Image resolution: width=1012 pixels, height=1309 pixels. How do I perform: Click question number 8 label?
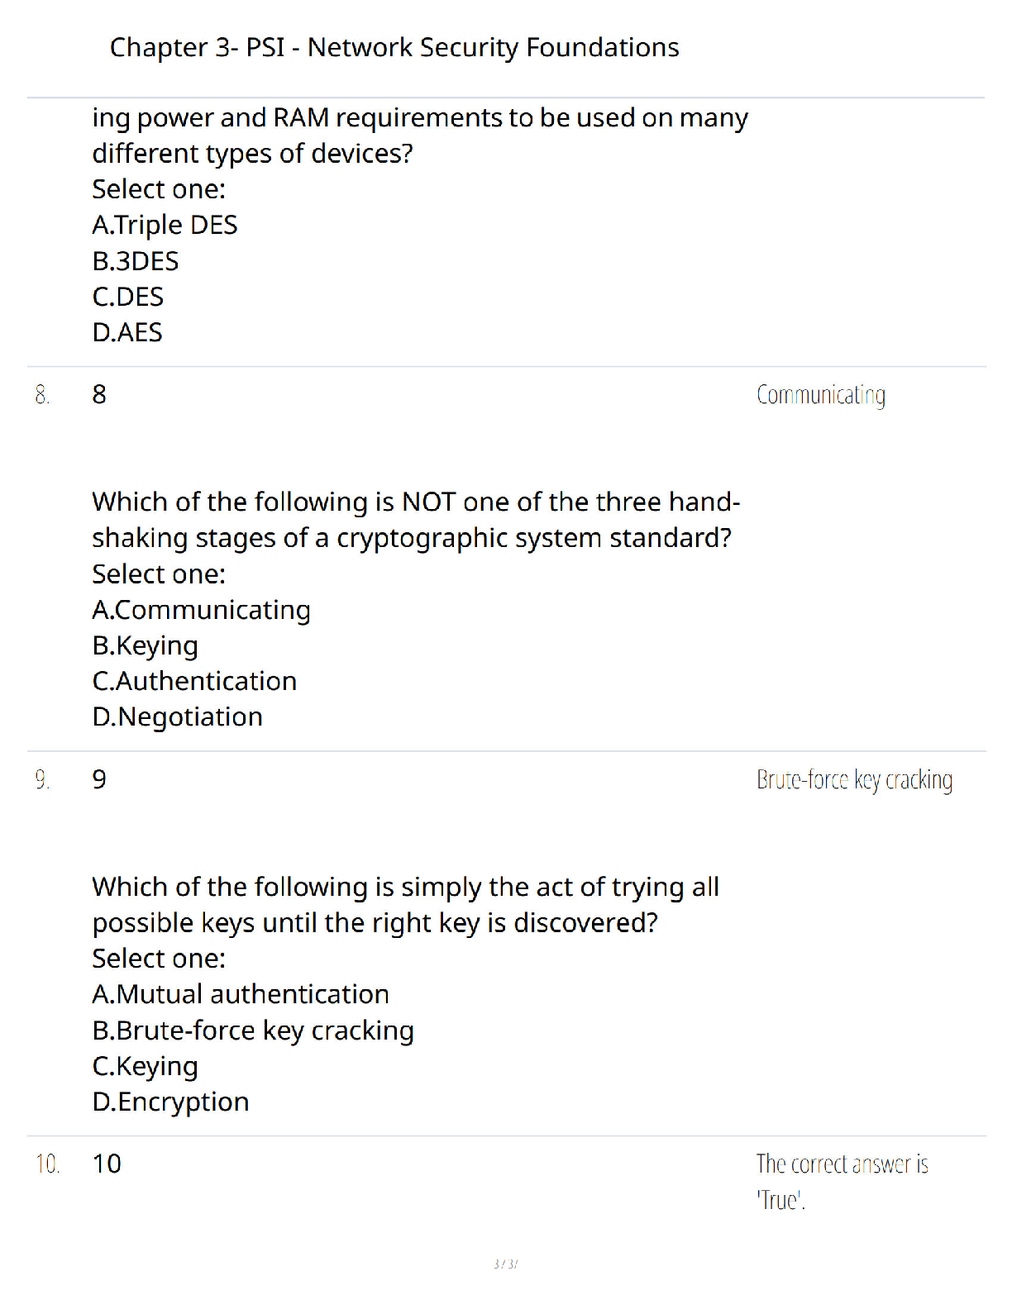click(99, 395)
